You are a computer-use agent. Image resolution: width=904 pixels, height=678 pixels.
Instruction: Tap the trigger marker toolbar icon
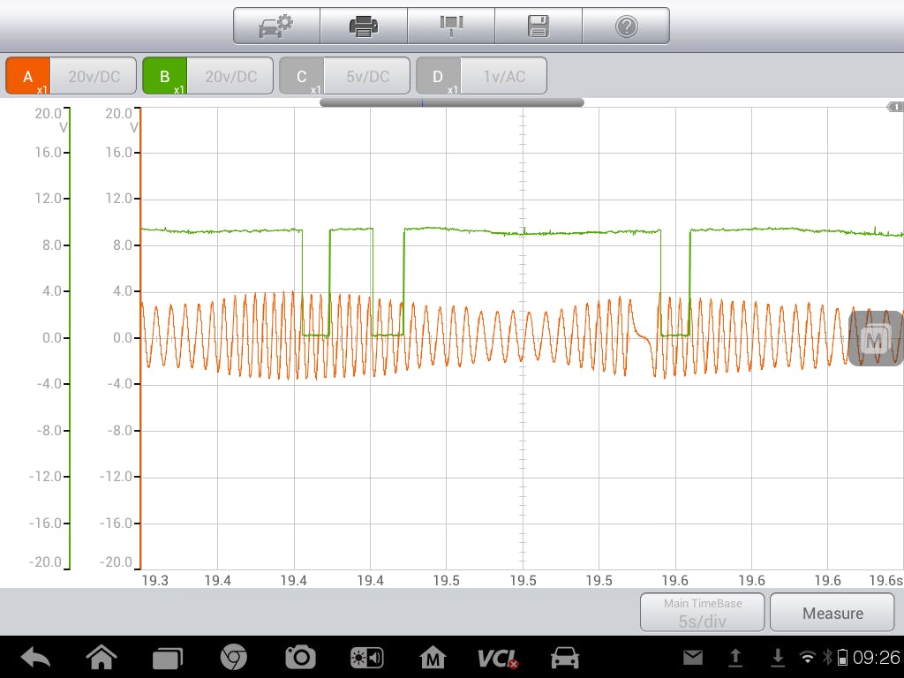pyautogui.click(x=450, y=26)
